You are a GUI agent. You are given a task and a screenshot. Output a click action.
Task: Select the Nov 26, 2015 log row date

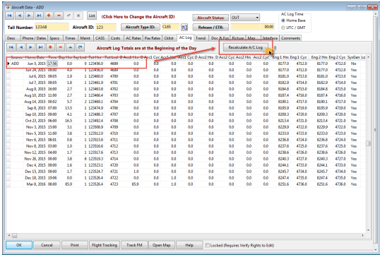[x=35, y=159]
